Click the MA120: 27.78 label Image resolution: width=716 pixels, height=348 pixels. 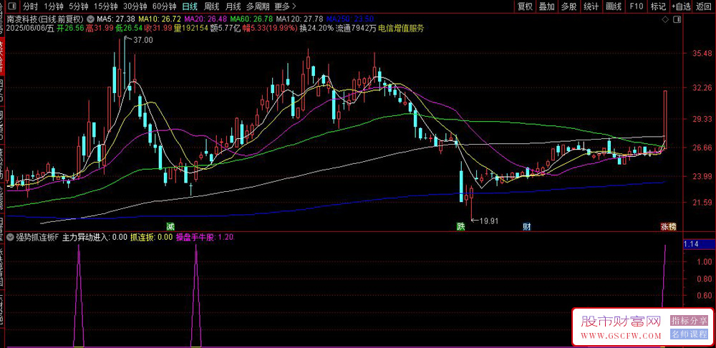300,19
